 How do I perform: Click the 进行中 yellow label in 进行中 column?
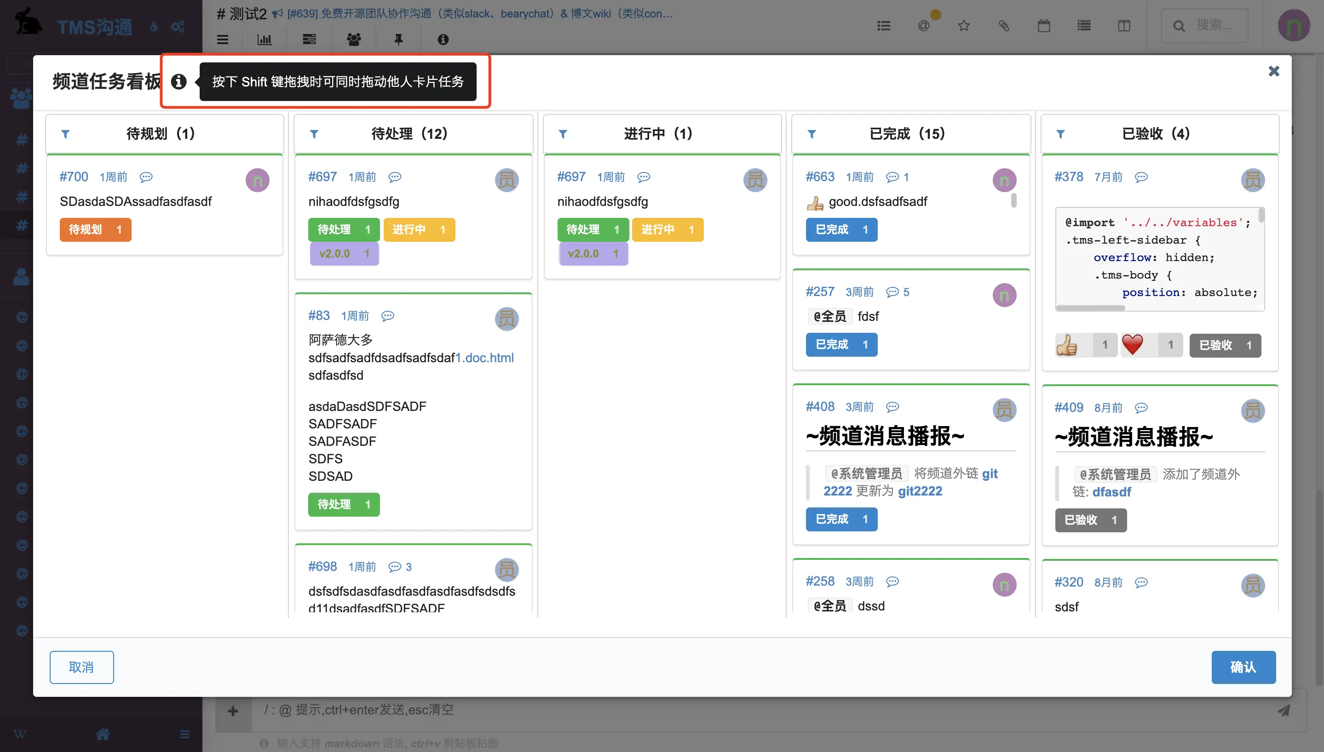click(668, 229)
